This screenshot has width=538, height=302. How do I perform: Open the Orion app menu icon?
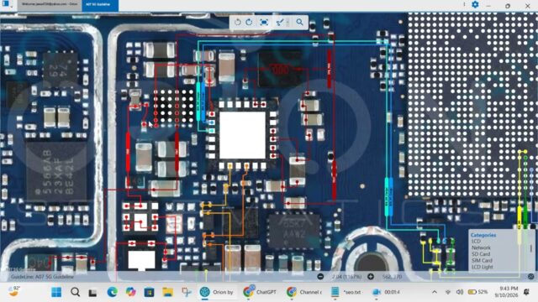pos(6,4)
